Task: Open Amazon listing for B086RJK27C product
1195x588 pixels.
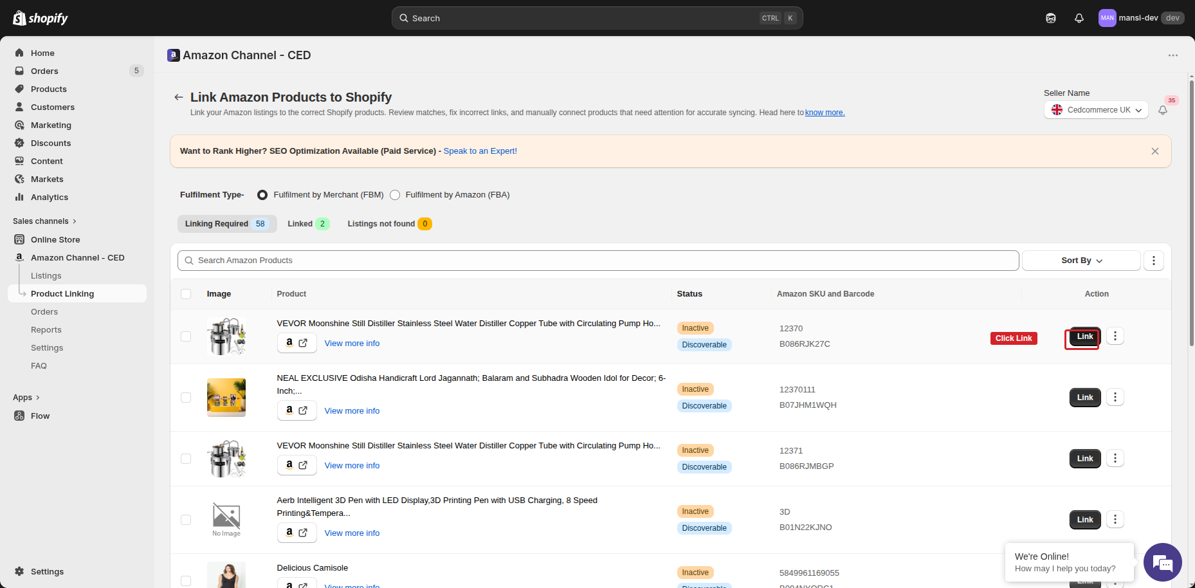Action: tap(296, 343)
